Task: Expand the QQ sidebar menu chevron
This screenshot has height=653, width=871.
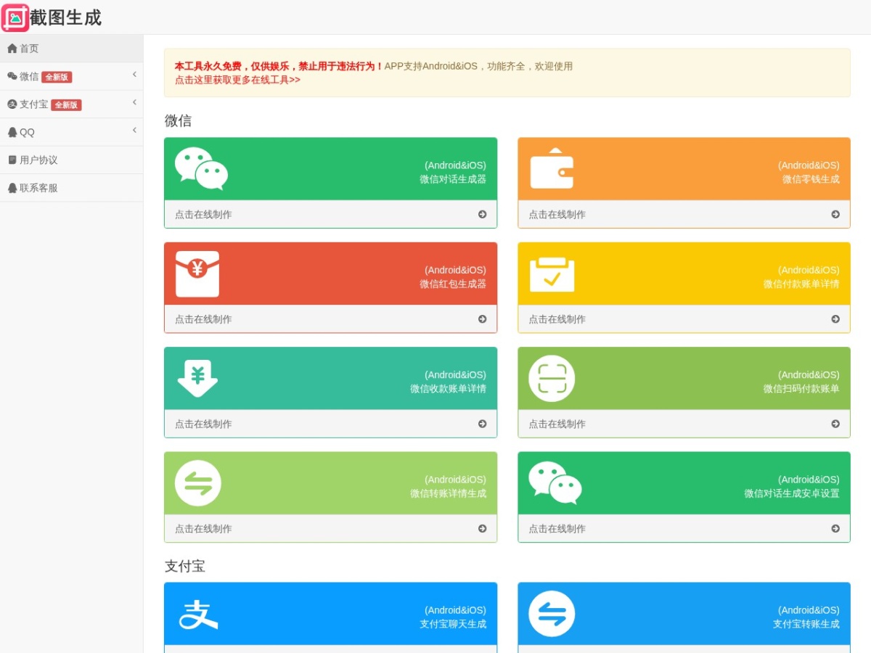Action: (x=134, y=130)
